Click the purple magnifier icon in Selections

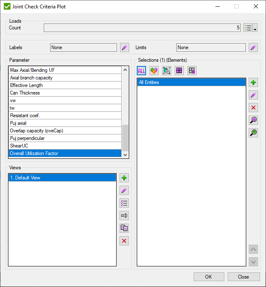tap(253, 121)
